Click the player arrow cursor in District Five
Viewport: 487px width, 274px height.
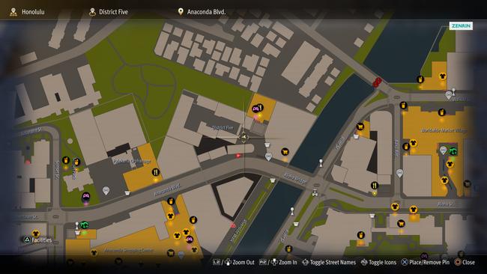[x=243, y=137]
